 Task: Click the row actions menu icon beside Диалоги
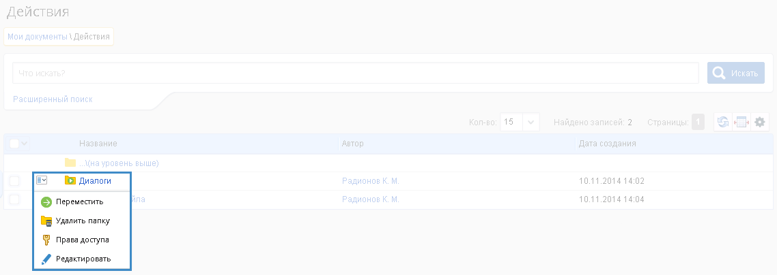42,180
